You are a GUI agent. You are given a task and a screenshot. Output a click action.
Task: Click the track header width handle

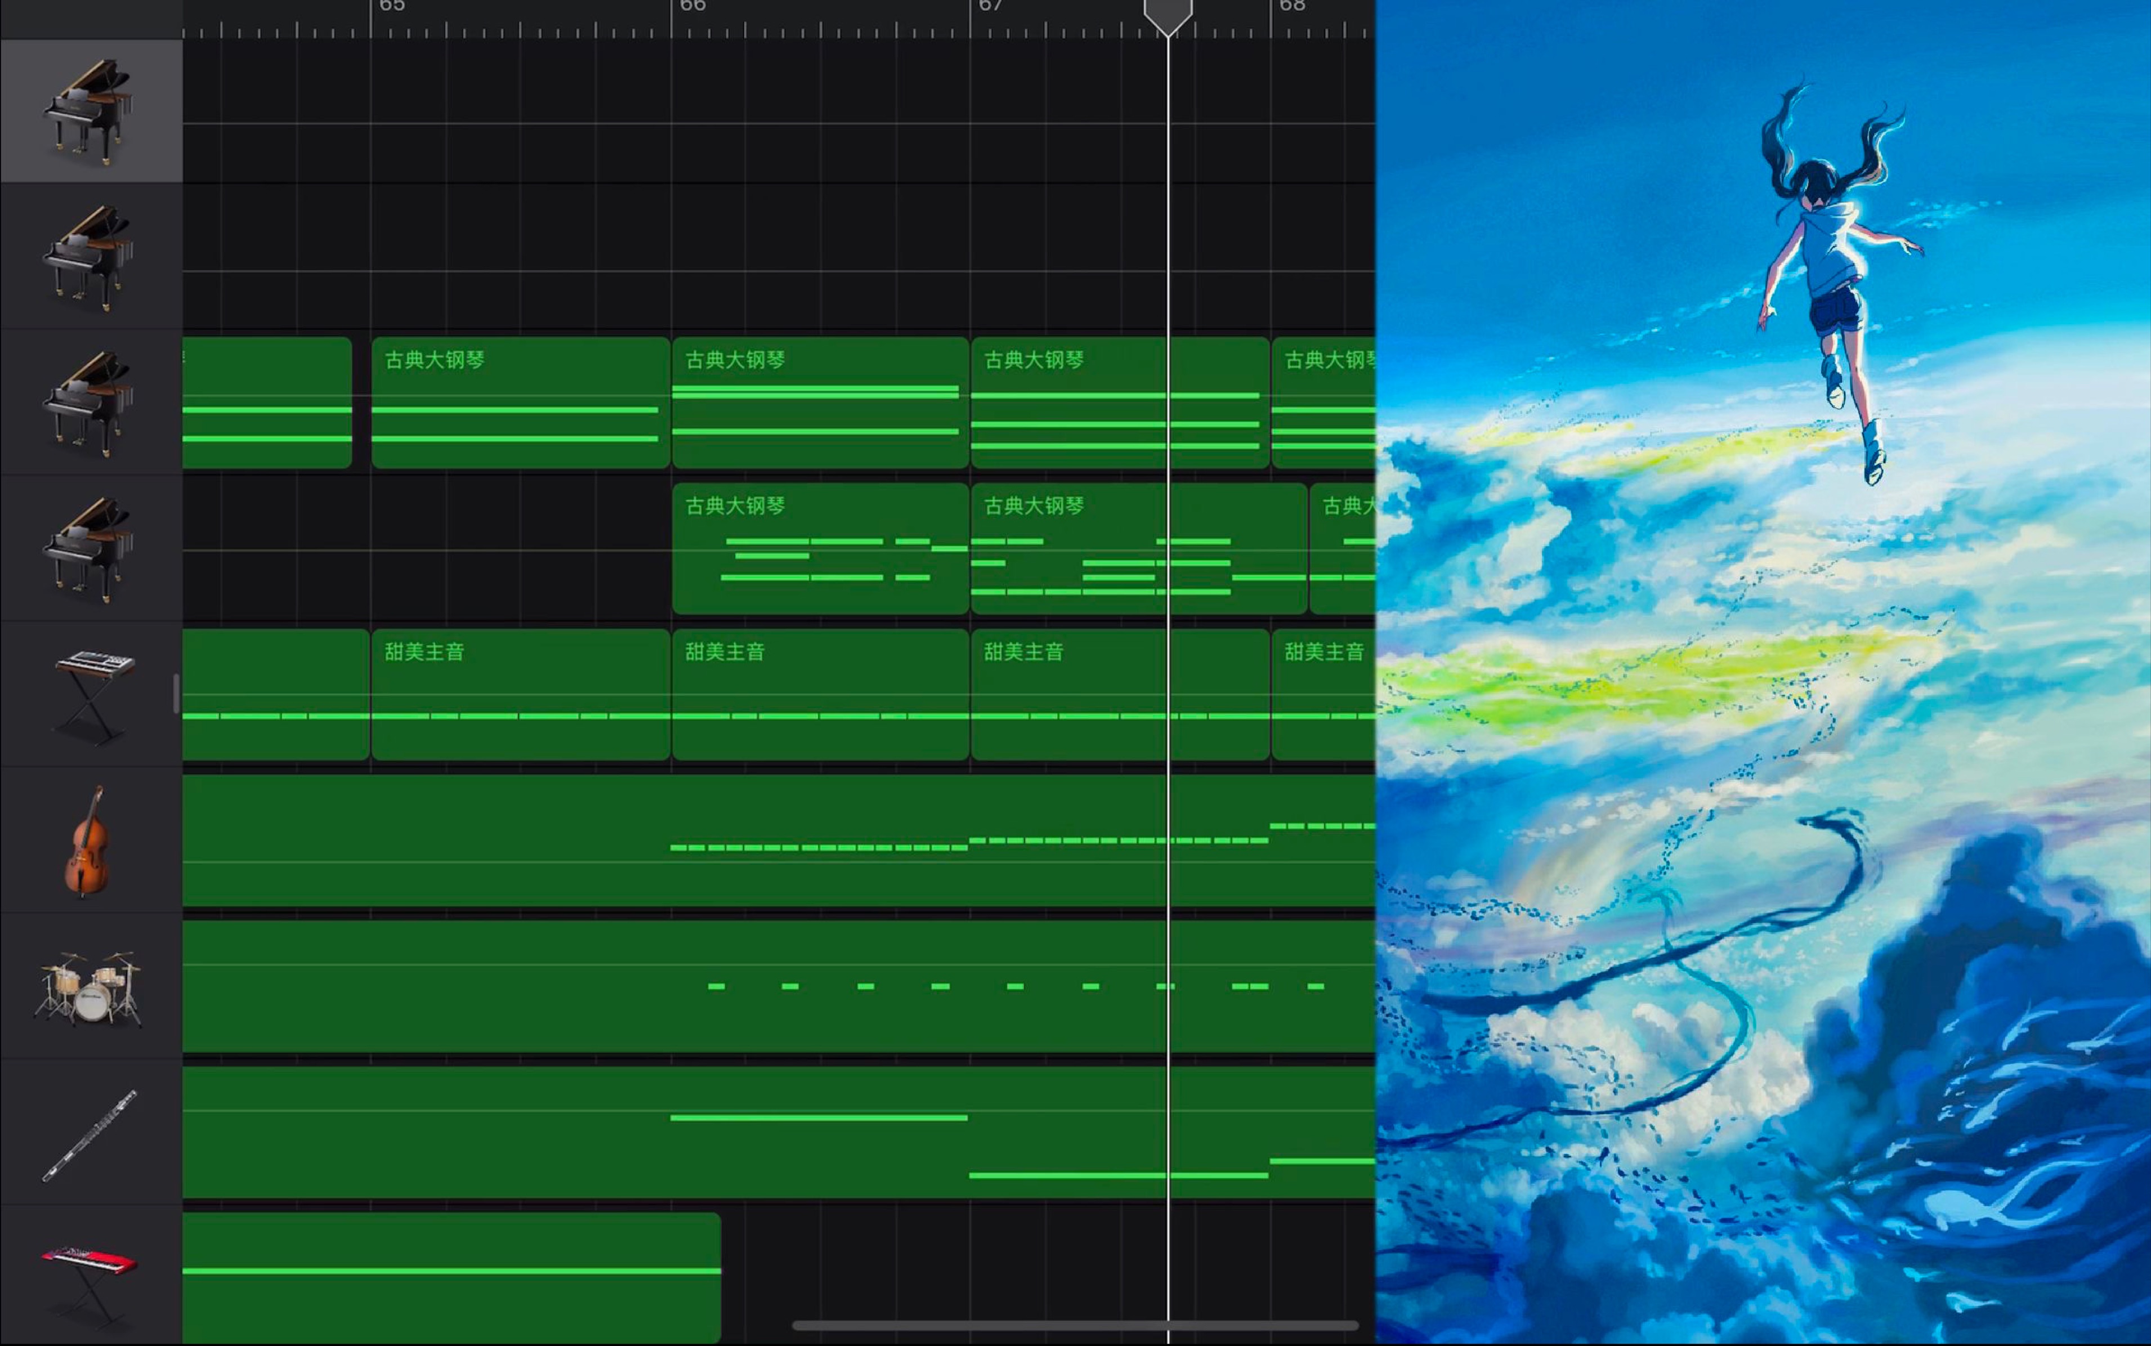(176, 694)
